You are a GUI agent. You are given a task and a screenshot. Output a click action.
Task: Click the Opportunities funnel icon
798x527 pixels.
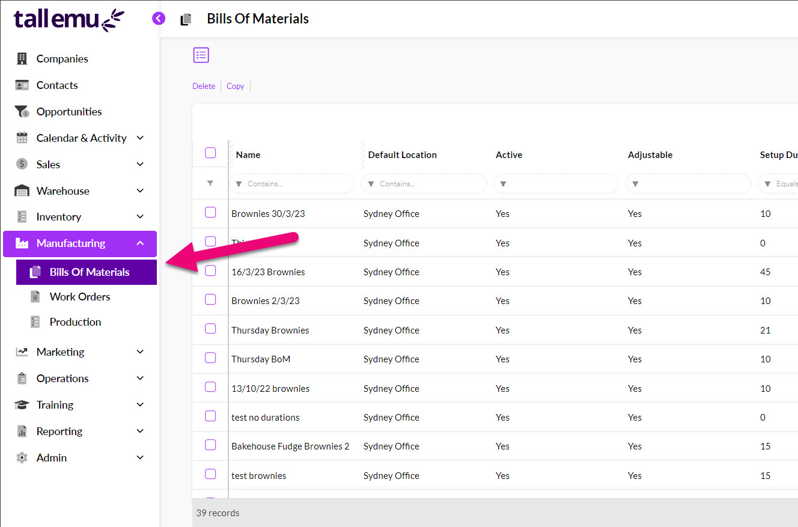coord(22,112)
